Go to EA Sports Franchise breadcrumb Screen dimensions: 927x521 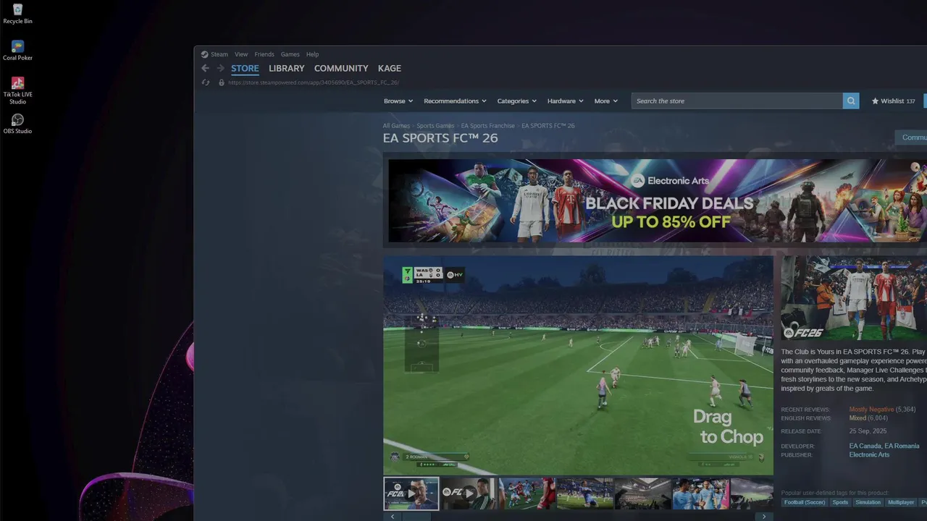(488, 126)
